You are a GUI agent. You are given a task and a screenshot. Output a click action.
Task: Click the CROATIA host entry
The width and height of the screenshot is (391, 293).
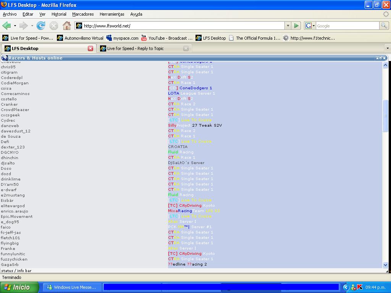pyautogui.click(x=178, y=147)
